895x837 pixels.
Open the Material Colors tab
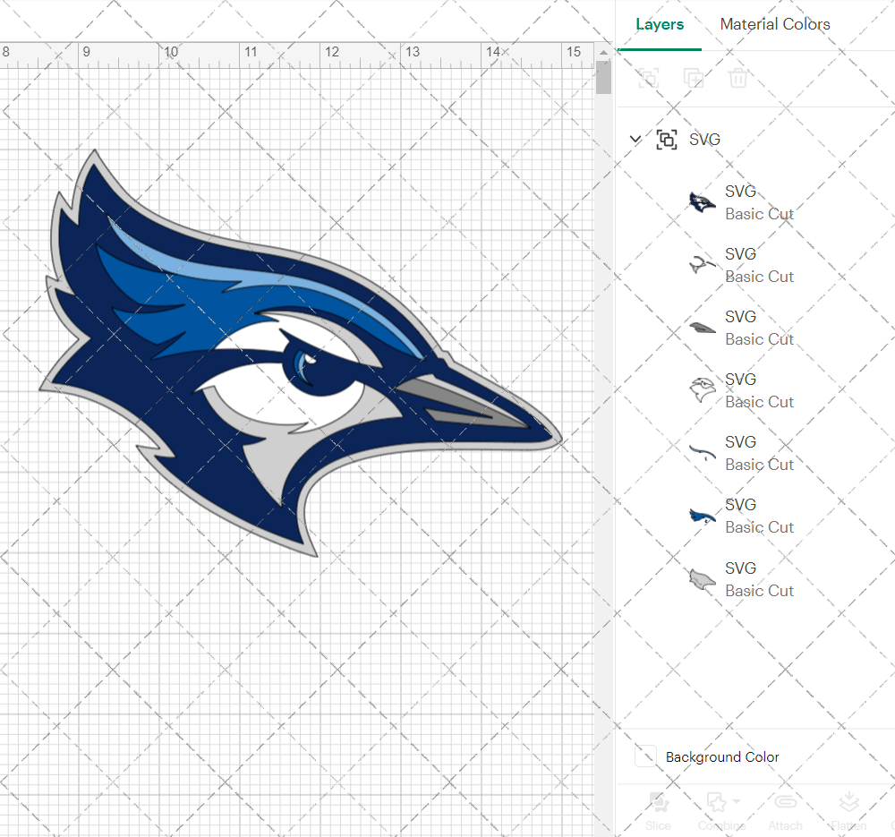coord(774,24)
